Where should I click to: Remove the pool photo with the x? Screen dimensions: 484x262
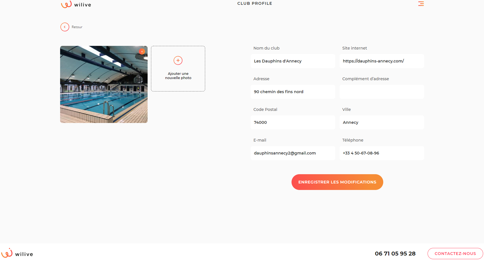(142, 51)
